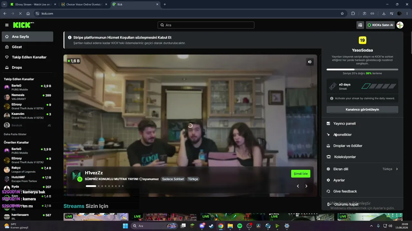This screenshot has height=231, width=412.
Task: Open Gözat browse page
Action: tap(27, 47)
